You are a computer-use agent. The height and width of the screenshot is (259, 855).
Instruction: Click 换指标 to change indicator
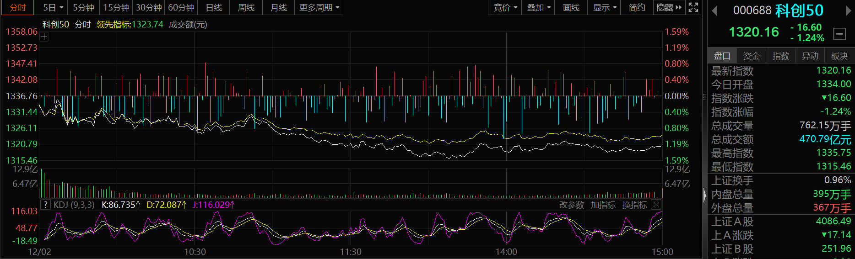[x=634, y=205]
